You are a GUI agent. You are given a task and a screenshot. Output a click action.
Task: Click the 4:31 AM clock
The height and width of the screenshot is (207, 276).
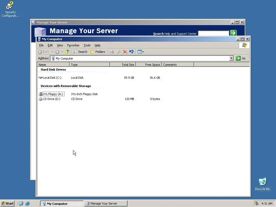[x=267, y=203]
